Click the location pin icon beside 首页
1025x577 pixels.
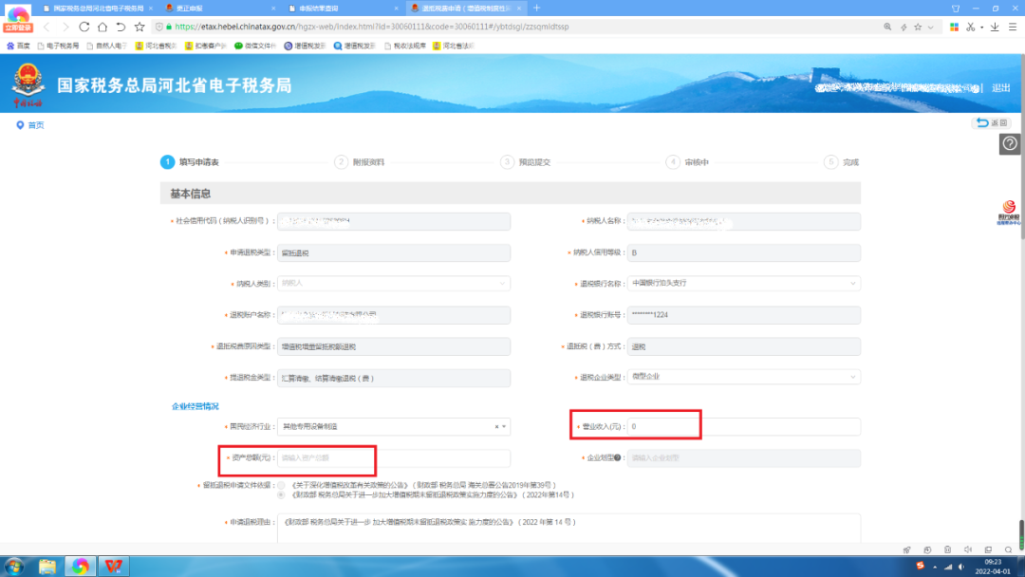coord(20,125)
